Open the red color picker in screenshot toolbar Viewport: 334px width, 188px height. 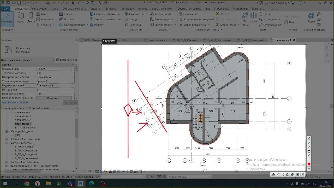point(309,164)
